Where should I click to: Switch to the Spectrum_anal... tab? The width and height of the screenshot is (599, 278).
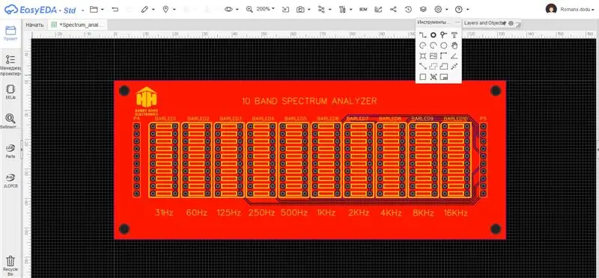(78, 25)
